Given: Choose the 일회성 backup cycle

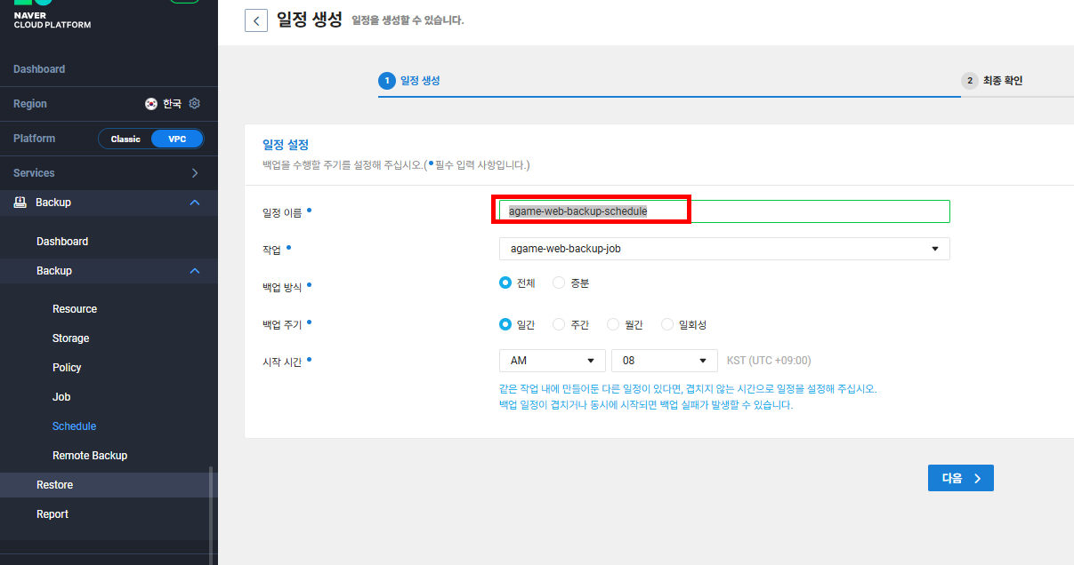Looking at the screenshot, I should [x=667, y=324].
